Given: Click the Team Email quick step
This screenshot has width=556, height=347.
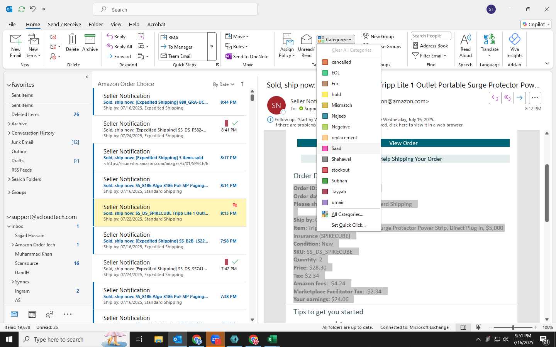Looking at the screenshot, I should coord(183,56).
